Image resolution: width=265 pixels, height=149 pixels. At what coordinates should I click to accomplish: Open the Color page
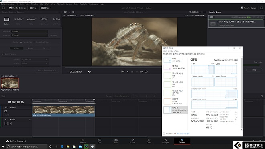coord(149,141)
